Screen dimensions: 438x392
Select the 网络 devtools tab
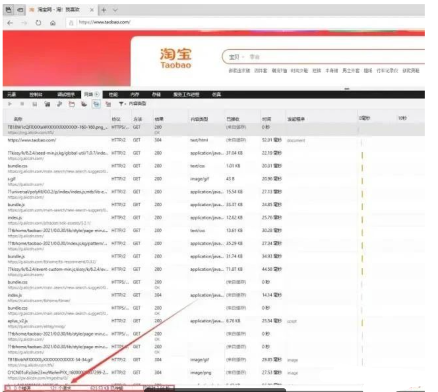point(91,95)
